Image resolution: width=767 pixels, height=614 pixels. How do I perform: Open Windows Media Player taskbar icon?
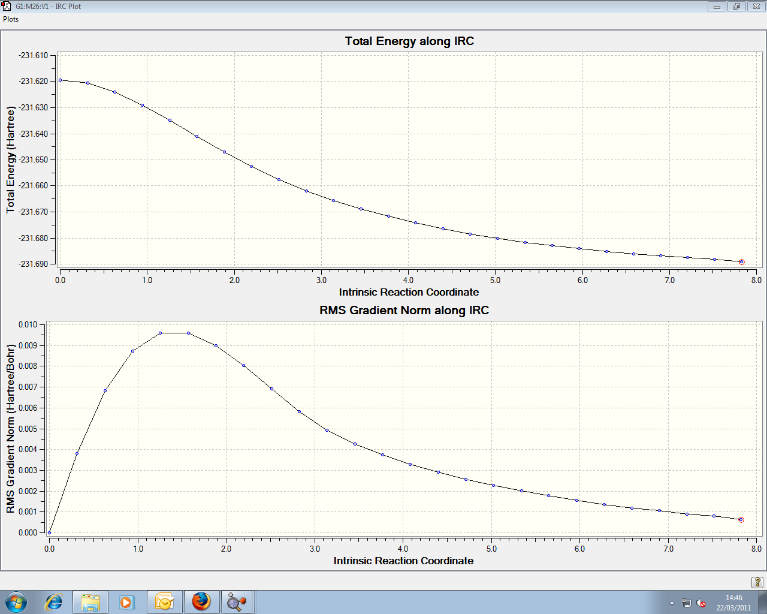126,601
